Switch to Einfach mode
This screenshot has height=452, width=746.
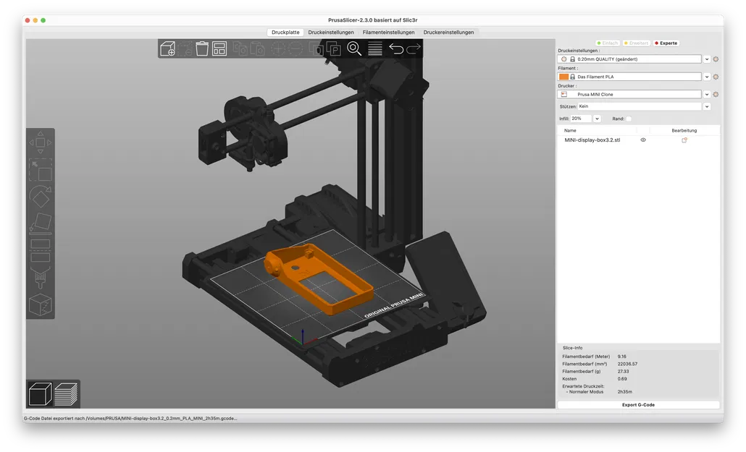point(608,43)
